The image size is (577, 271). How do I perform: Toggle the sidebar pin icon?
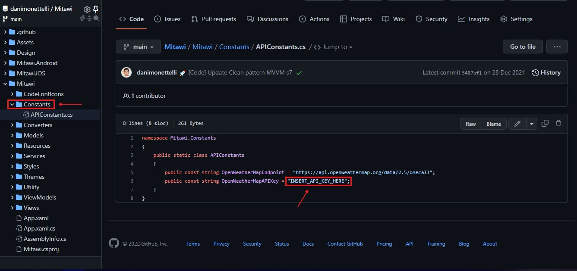pos(96,9)
